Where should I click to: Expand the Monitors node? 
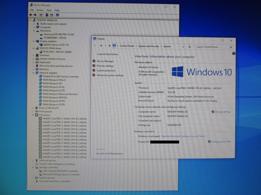tap(33, 69)
